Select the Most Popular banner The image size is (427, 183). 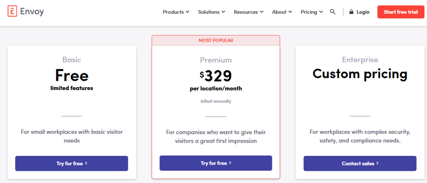[216, 40]
